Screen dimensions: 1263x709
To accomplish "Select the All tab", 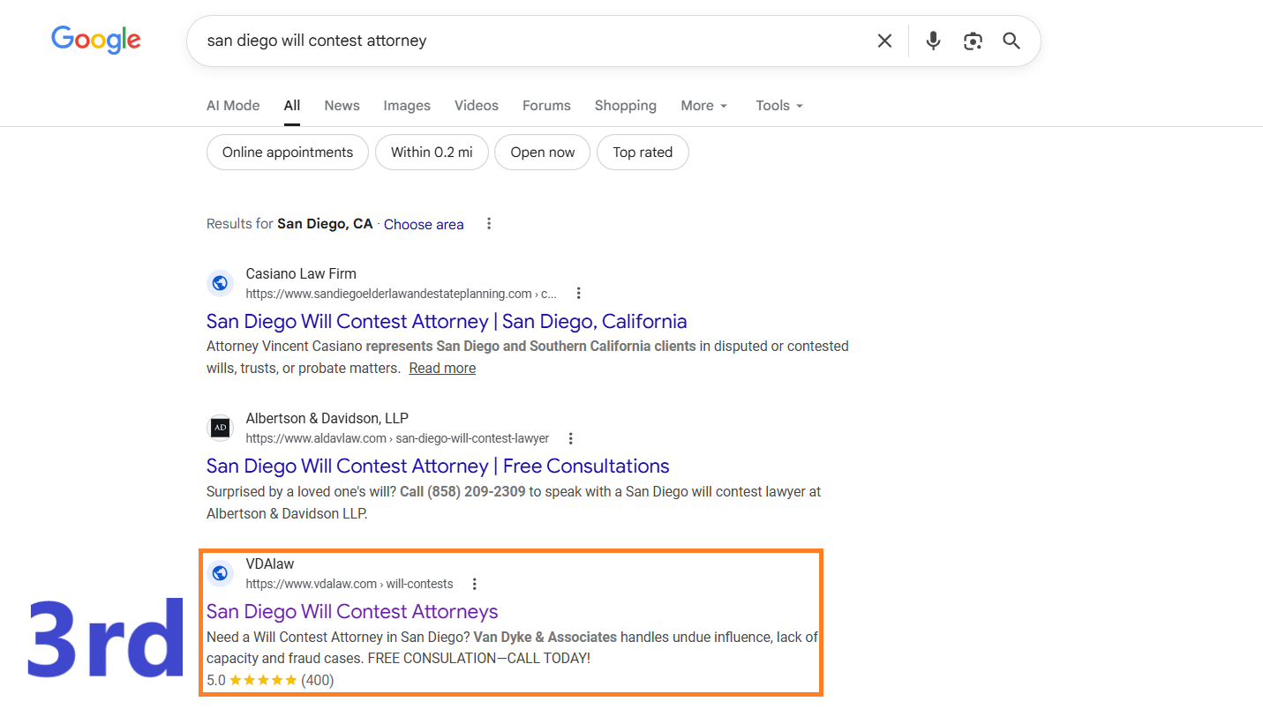I will coord(292,106).
